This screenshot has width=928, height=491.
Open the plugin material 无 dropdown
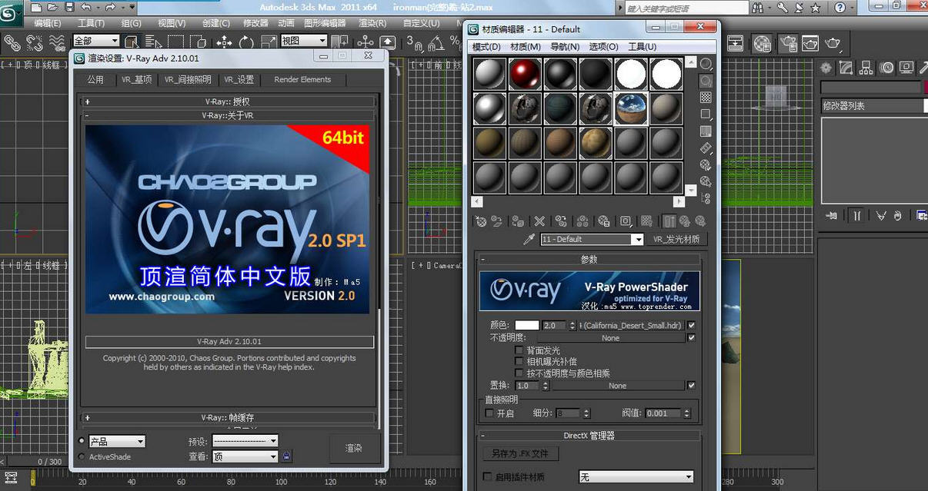636,477
